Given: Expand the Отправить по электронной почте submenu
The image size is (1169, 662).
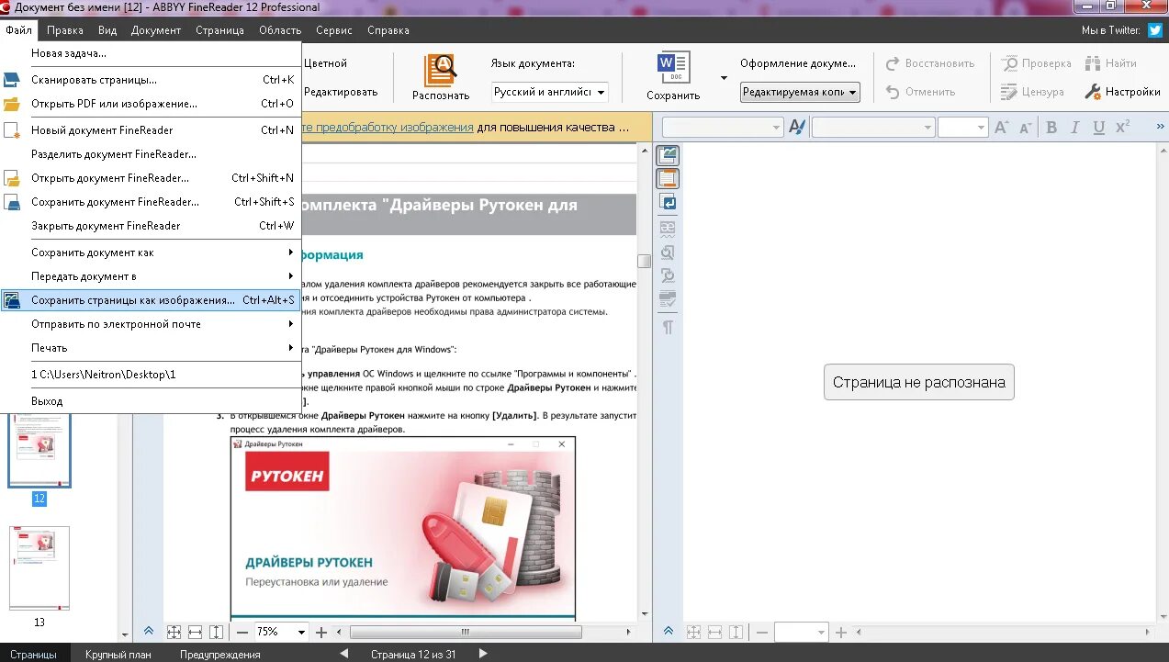Looking at the screenshot, I should 152,324.
